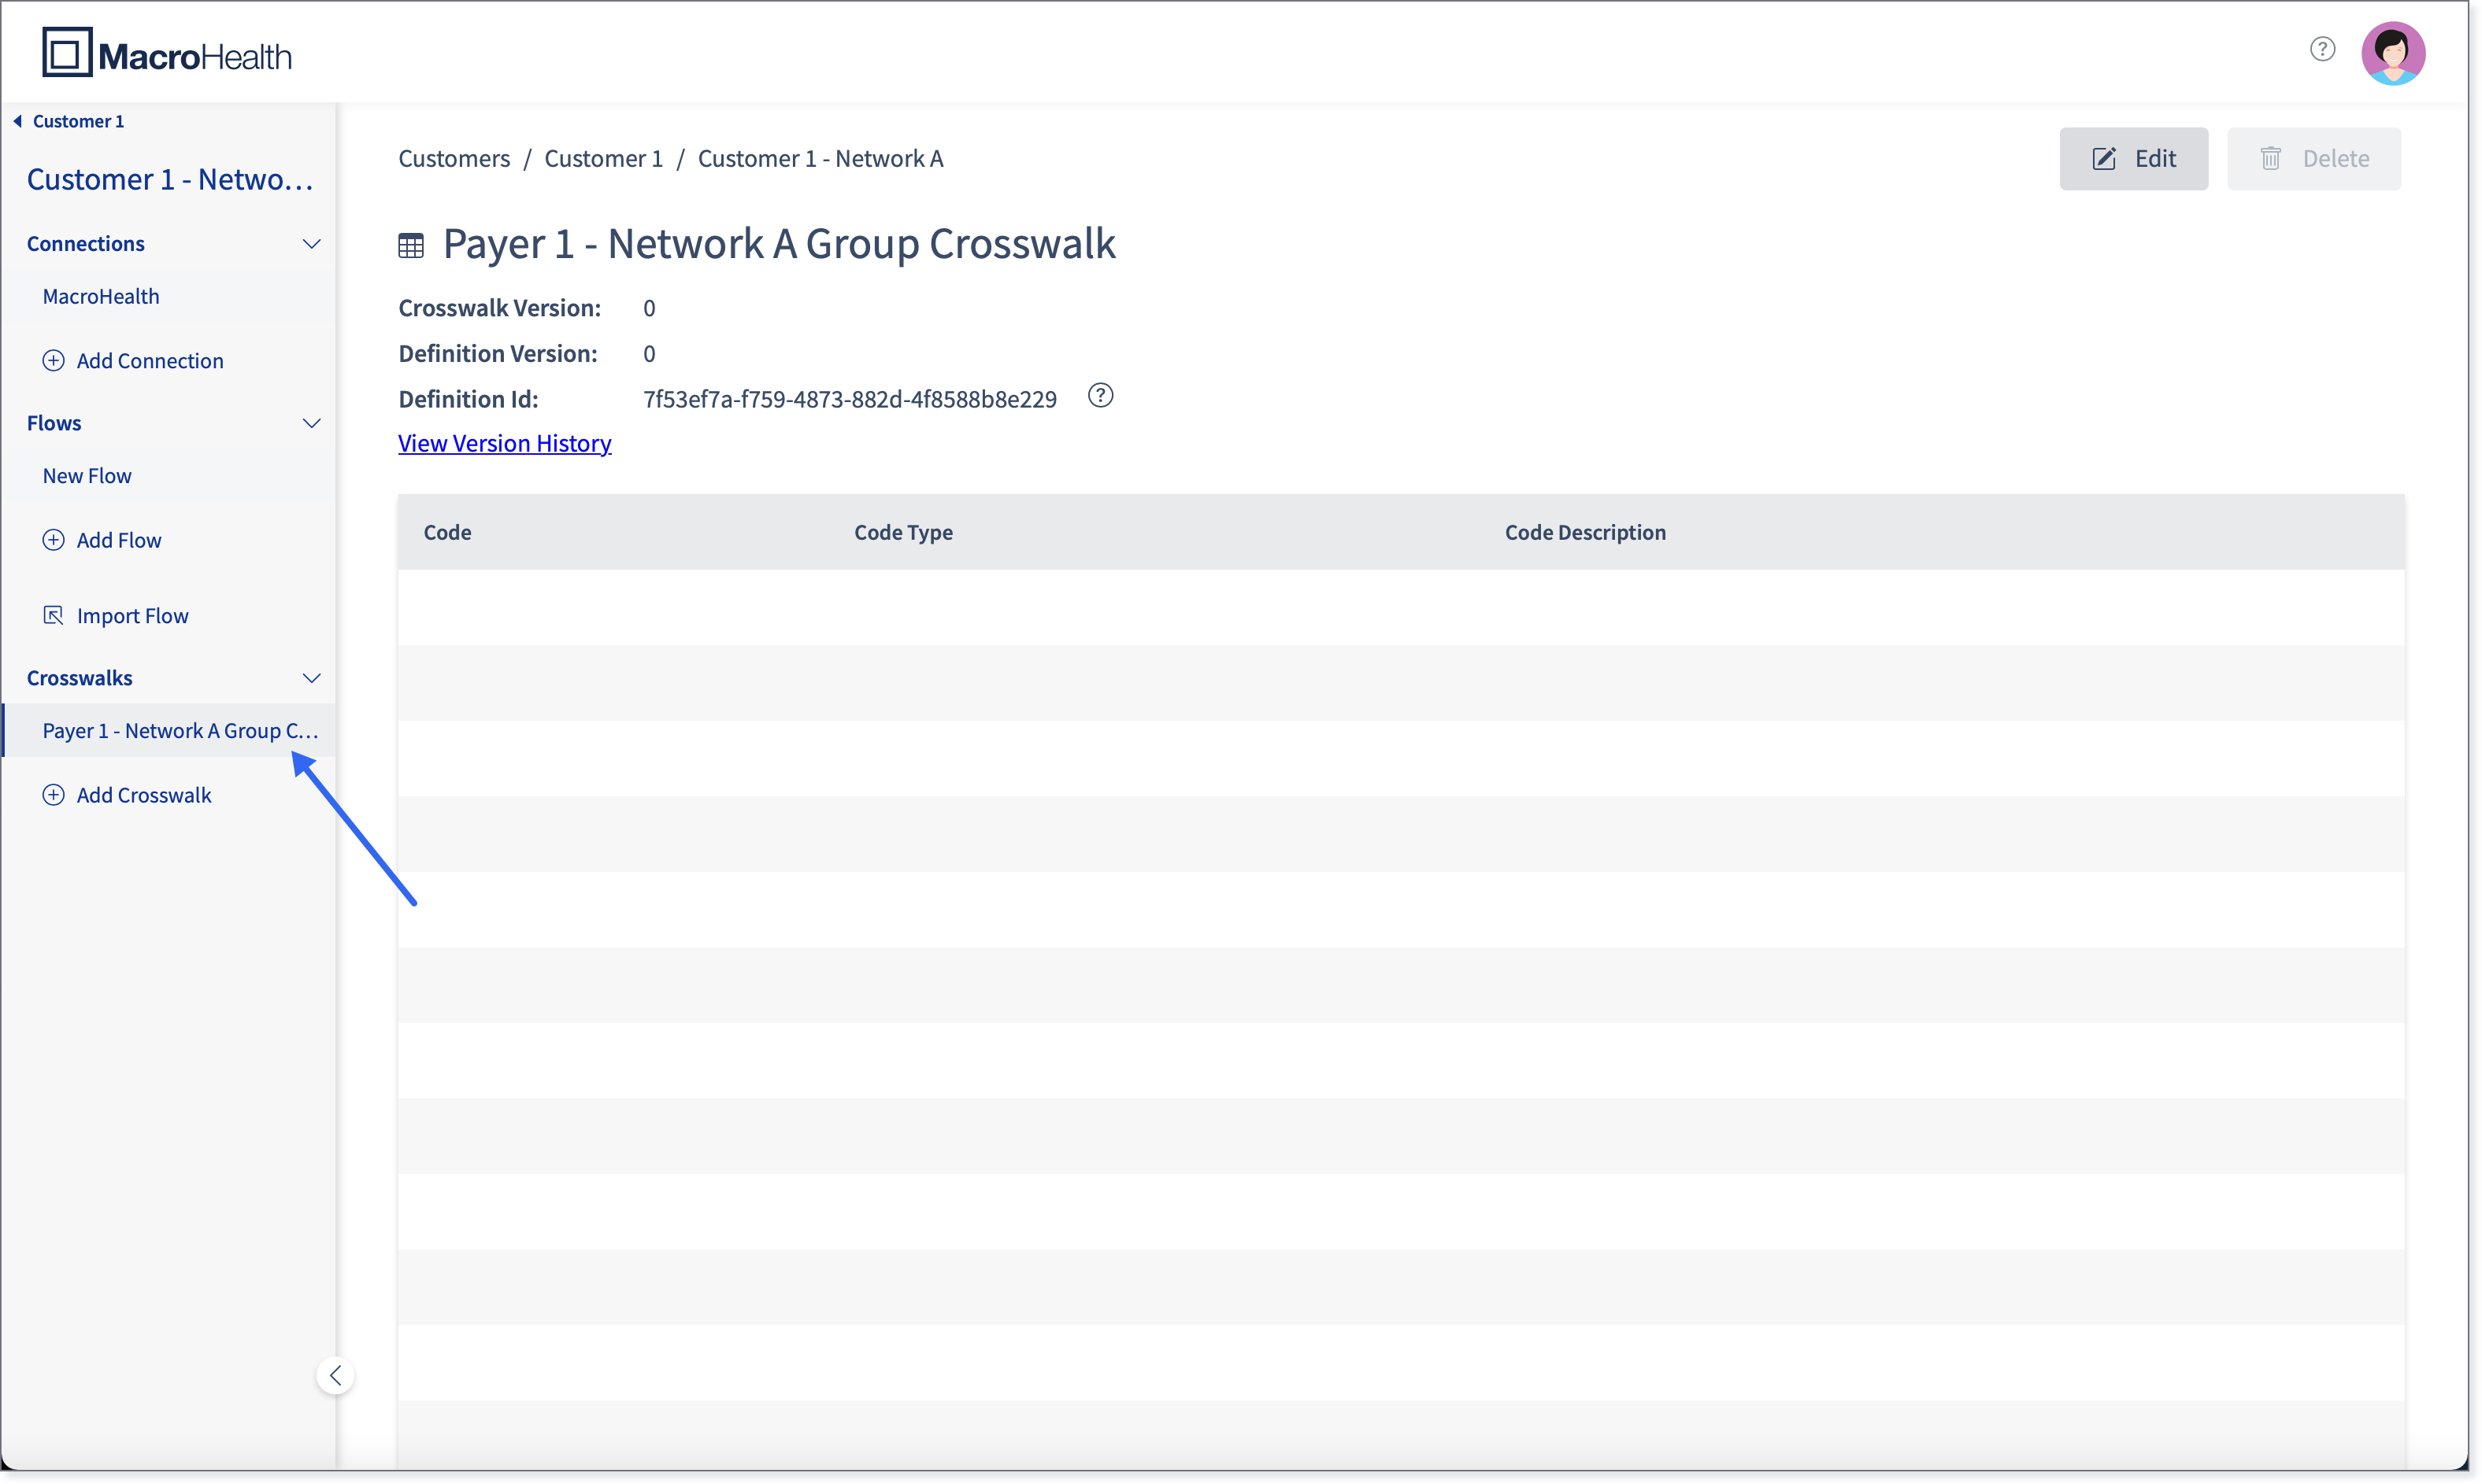Click the Crosswalk Version label
The width and height of the screenshot is (2482, 1484).
[x=499, y=308]
